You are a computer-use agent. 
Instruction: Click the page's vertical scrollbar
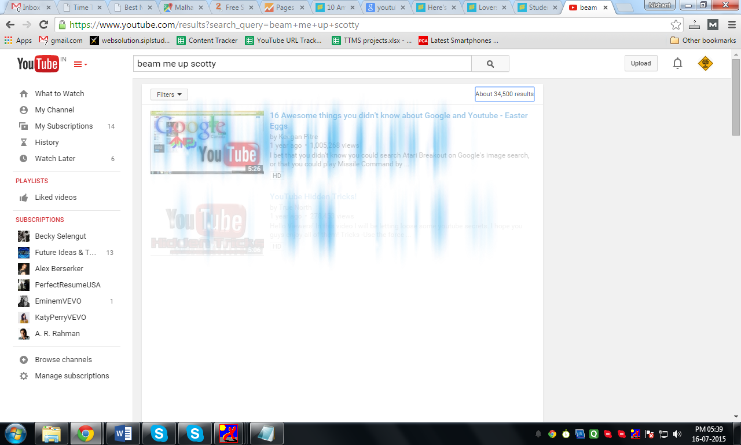coord(736,97)
